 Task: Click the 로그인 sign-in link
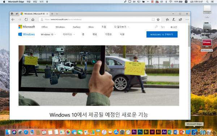click(174, 27)
